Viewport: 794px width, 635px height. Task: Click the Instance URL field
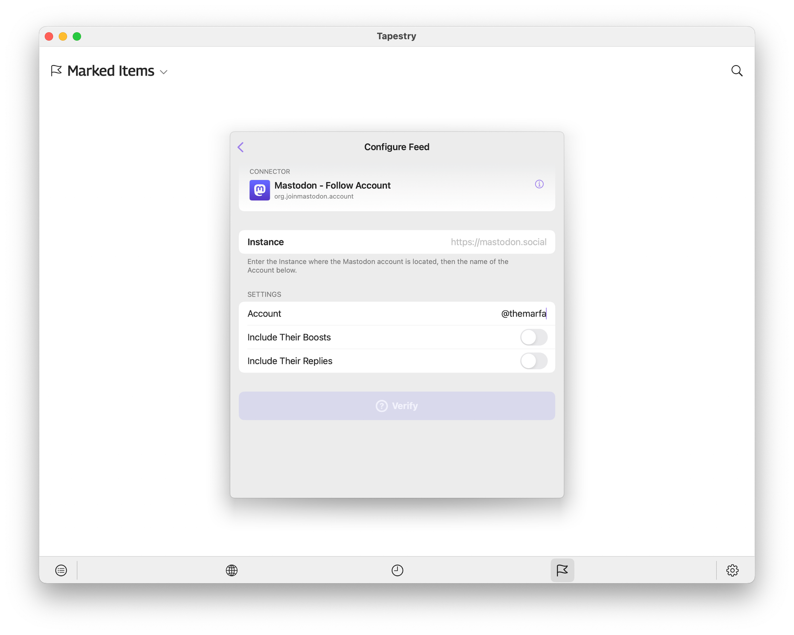pos(498,242)
